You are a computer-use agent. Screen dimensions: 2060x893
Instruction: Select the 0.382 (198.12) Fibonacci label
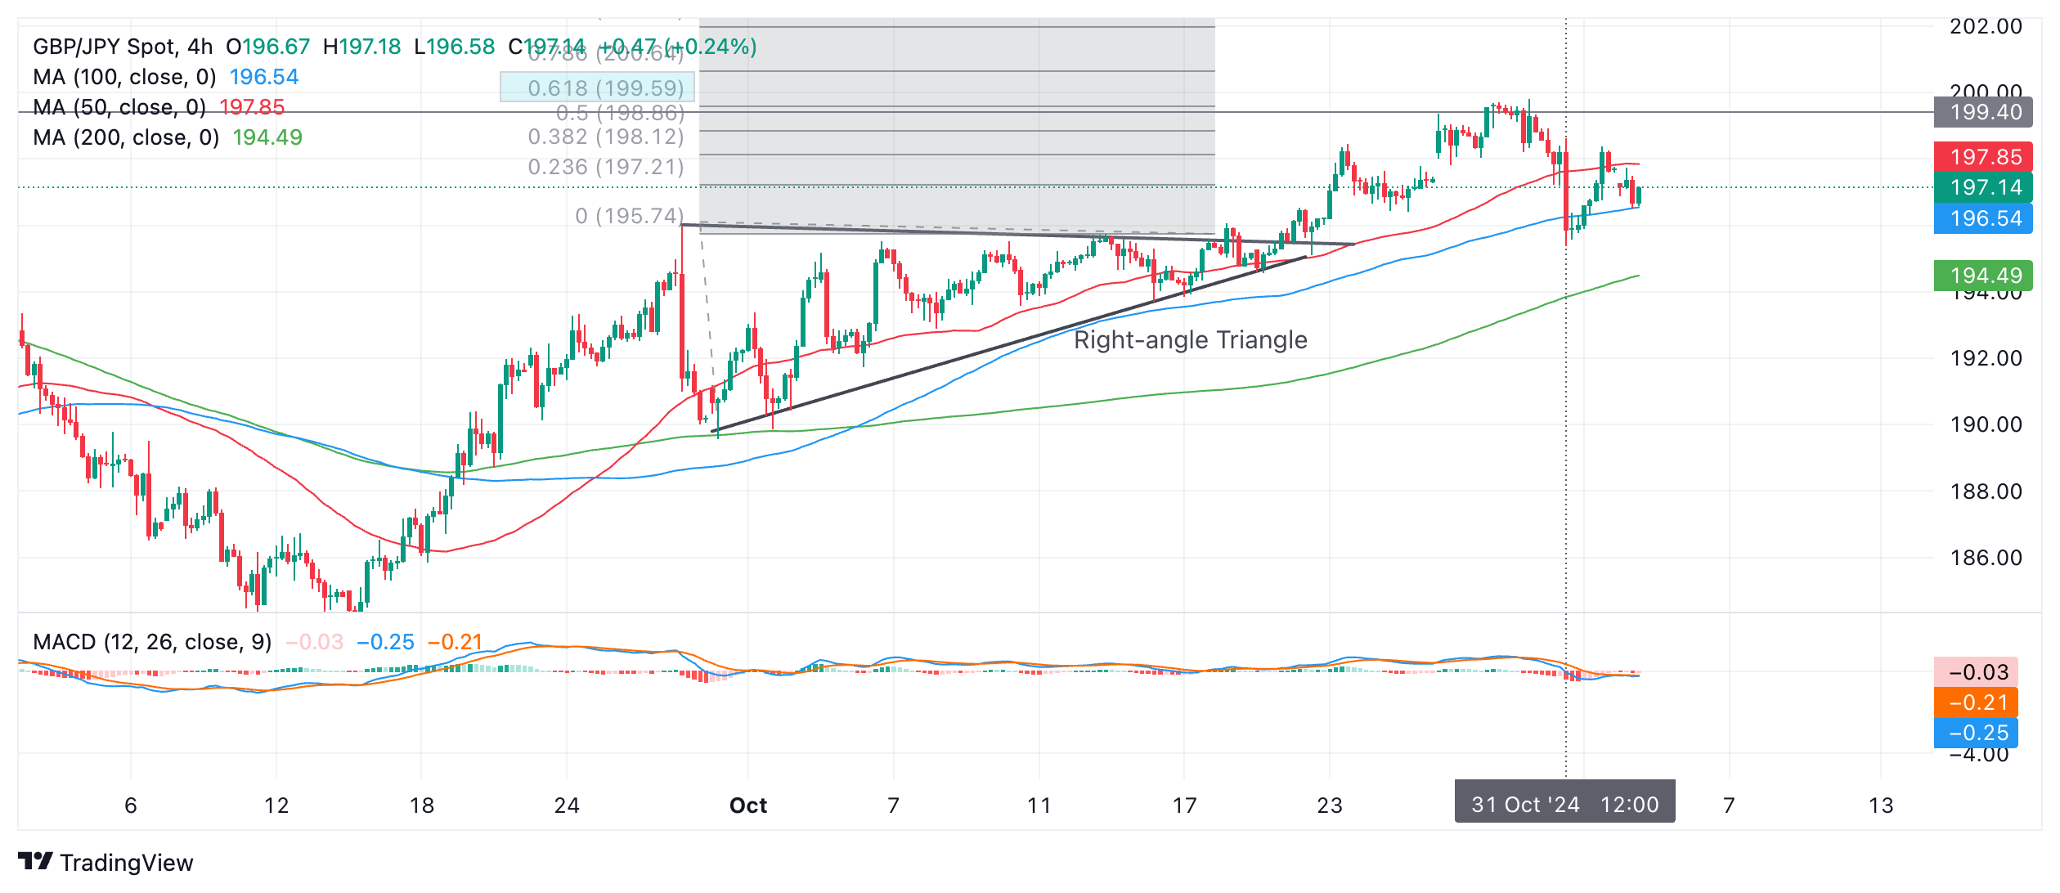click(605, 137)
